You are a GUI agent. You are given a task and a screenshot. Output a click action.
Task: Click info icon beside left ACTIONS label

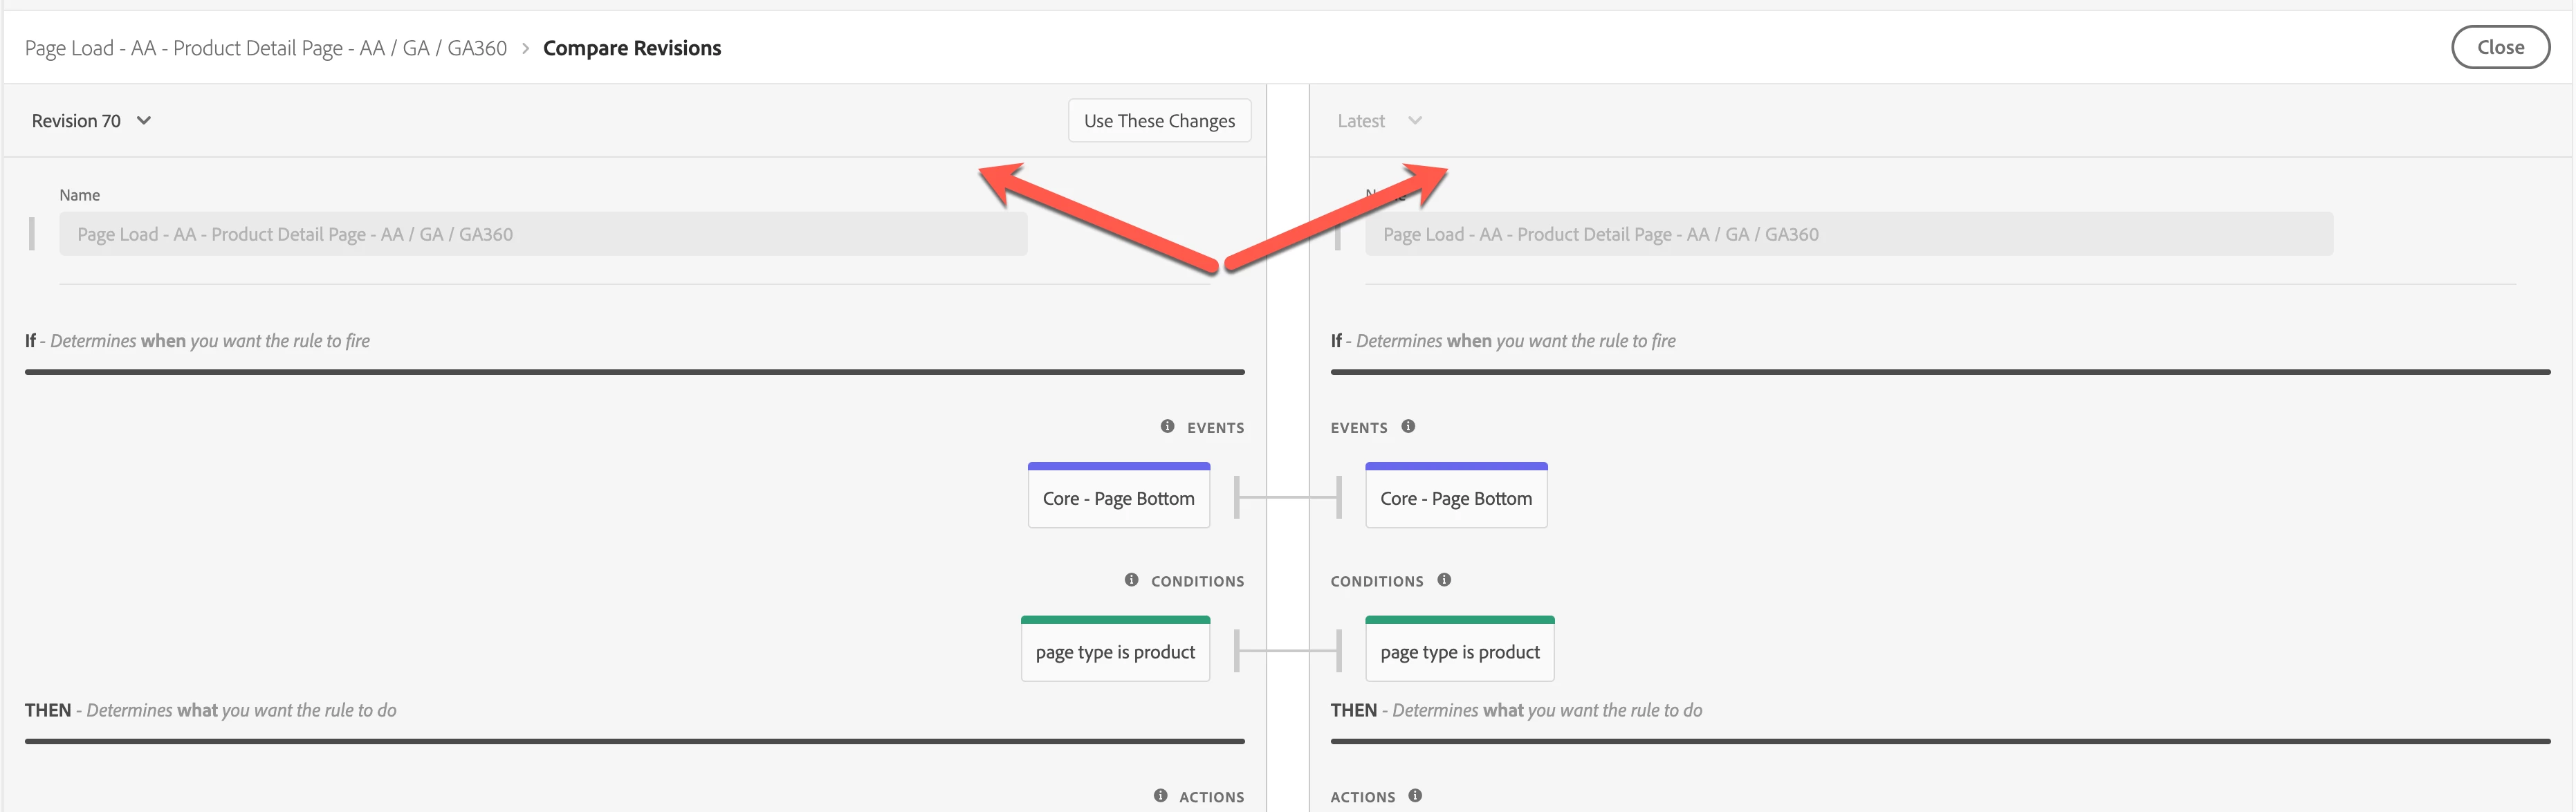pyautogui.click(x=1160, y=796)
